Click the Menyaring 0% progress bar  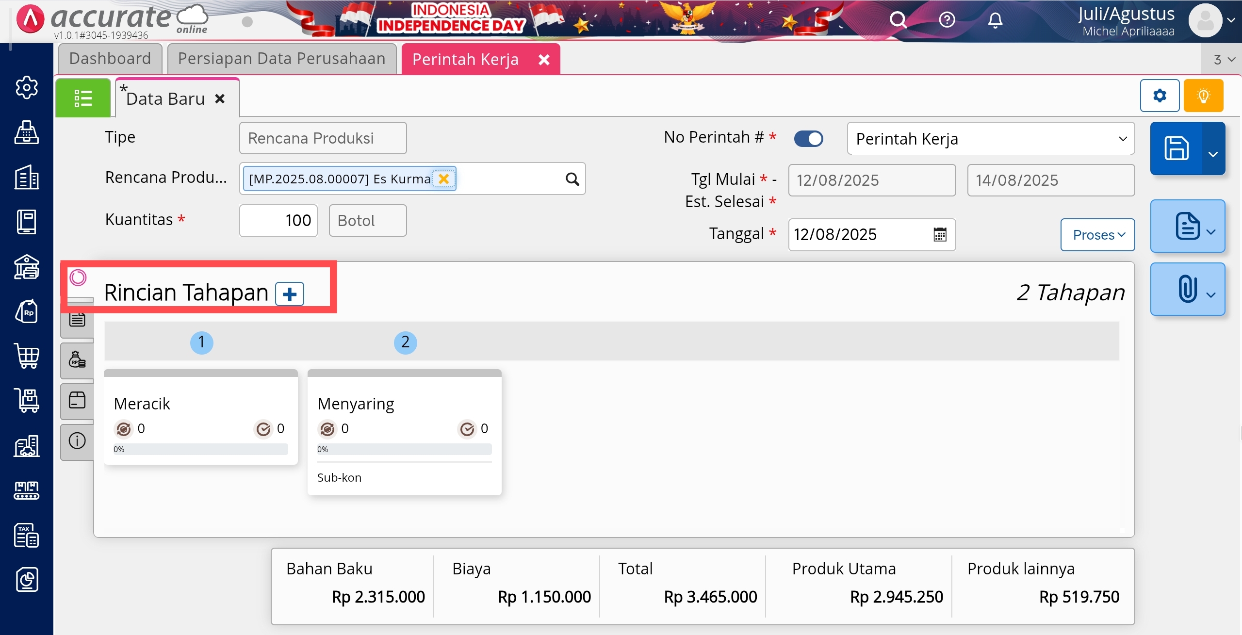click(404, 449)
